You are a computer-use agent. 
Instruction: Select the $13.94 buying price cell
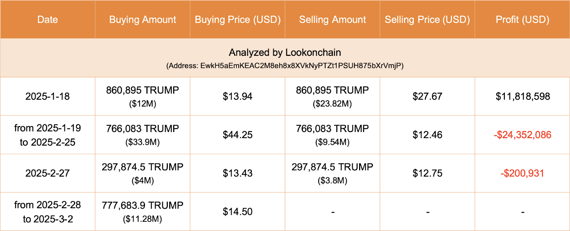[238, 96]
